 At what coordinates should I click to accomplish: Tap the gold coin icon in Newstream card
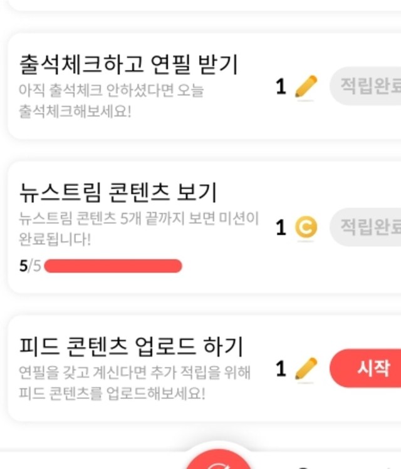(306, 227)
